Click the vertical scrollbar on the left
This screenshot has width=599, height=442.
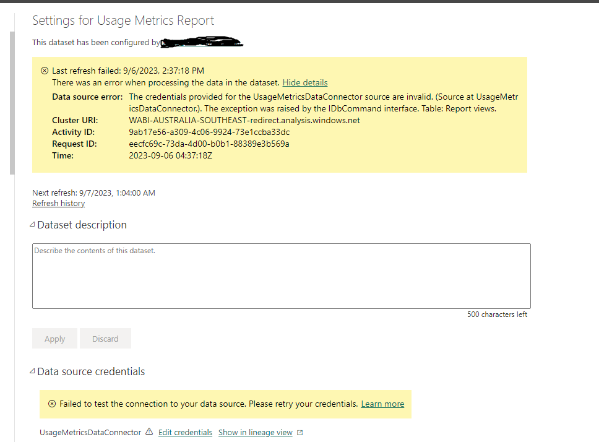pyautogui.click(x=12, y=103)
